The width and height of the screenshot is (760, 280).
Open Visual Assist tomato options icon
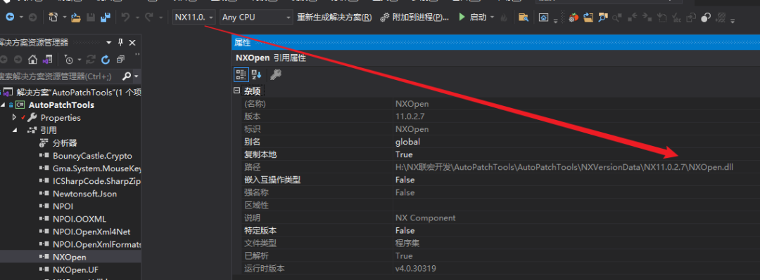tap(574, 18)
